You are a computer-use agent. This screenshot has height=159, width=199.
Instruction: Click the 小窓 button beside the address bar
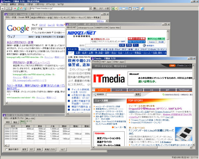click(x=106, y=9)
